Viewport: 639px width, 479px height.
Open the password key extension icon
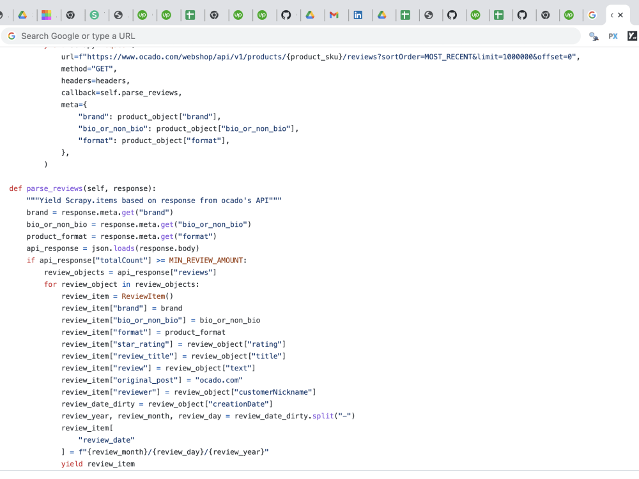(594, 36)
